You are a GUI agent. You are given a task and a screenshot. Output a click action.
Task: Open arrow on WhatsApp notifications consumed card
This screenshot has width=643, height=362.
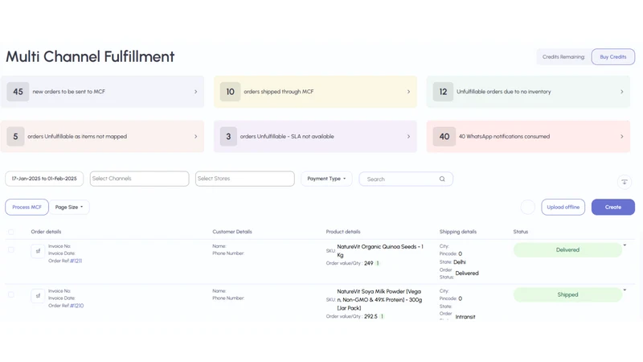[621, 136]
